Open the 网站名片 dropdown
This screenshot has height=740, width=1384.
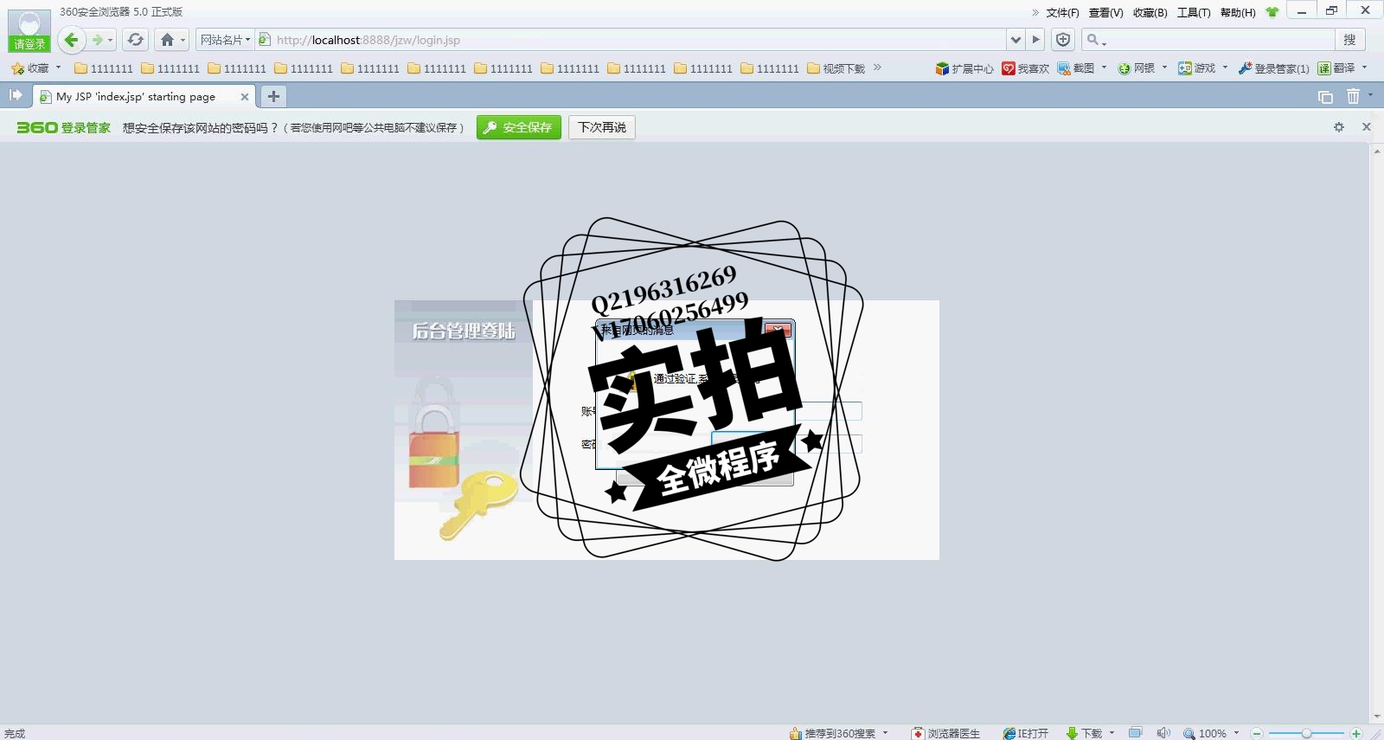225,40
